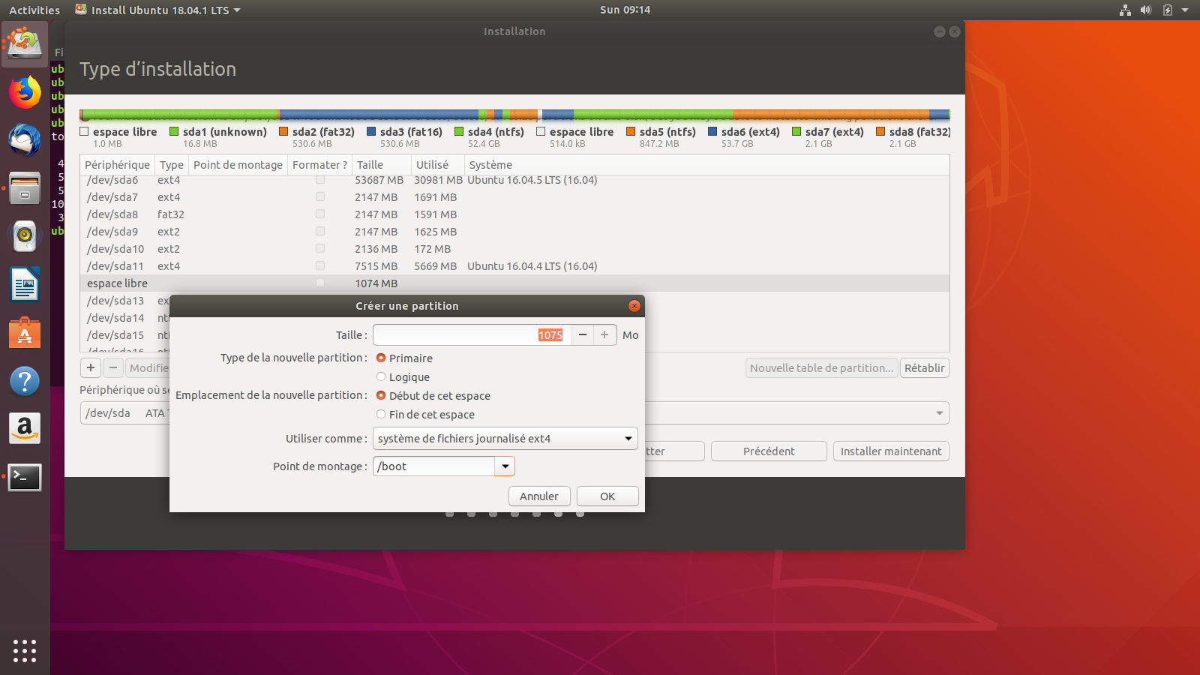Open Ubuntu Software store icon
The width and height of the screenshot is (1200, 675).
[25, 333]
